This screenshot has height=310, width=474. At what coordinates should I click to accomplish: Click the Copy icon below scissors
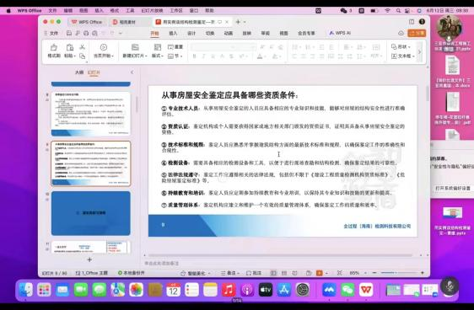(82, 56)
